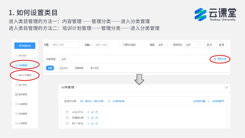Add subcategory under 规章制度 with plus icon
Image resolution: width=245 pixels, height=138 pixels.
pyautogui.click(x=88, y=118)
